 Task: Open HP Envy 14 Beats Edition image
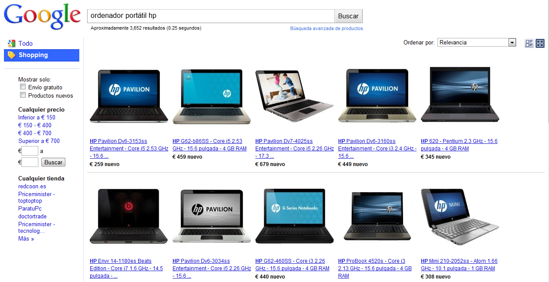coord(129,216)
